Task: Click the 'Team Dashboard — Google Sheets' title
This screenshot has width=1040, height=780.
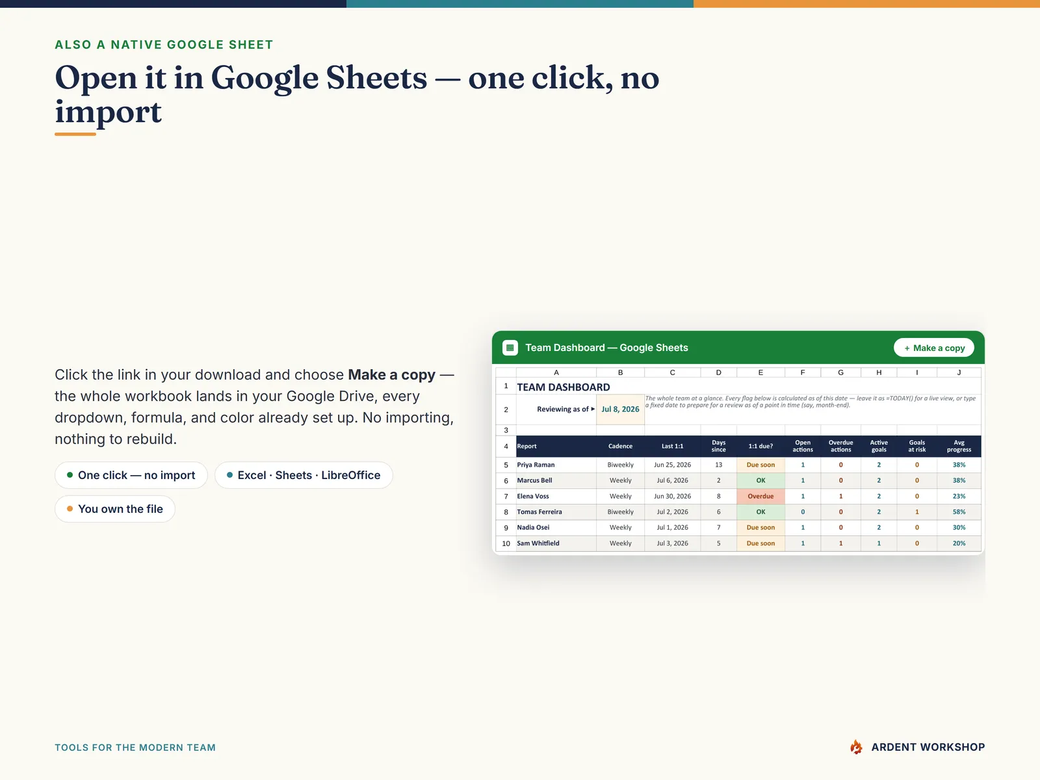Action: coord(606,348)
